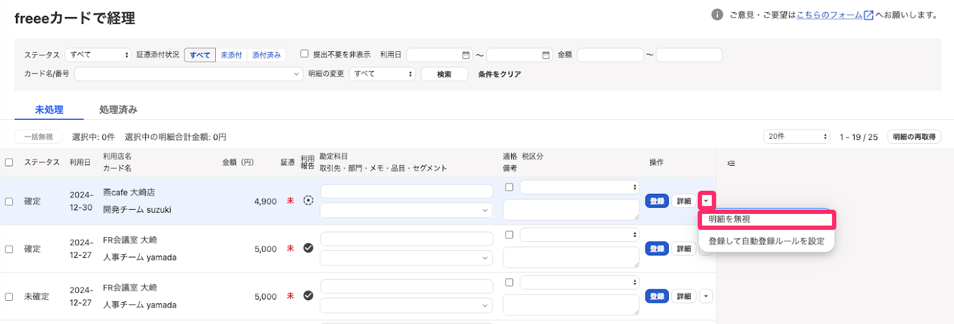Click 登録 for 燕cafe 大崎店
Image resolution: width=954 pixels, height=324 pixels.
[657, 201]
